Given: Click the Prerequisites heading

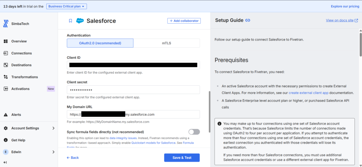Looking at the screenshot, I should (231, 60).
